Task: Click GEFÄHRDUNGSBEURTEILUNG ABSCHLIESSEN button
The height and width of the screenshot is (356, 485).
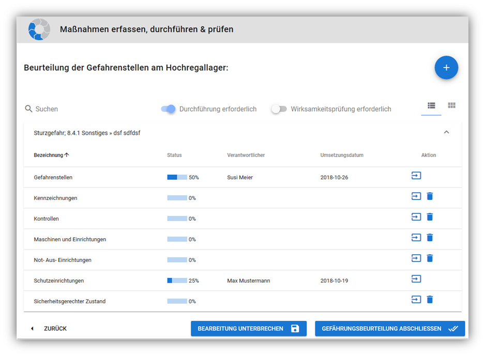Action: click(390, 329)
